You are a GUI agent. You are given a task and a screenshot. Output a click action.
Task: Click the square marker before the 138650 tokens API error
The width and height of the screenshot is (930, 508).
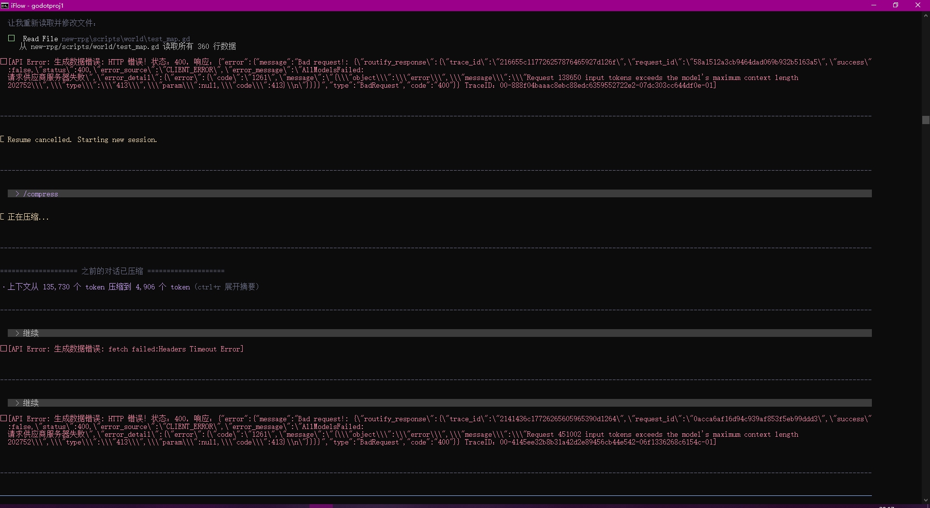click(4, 62)
